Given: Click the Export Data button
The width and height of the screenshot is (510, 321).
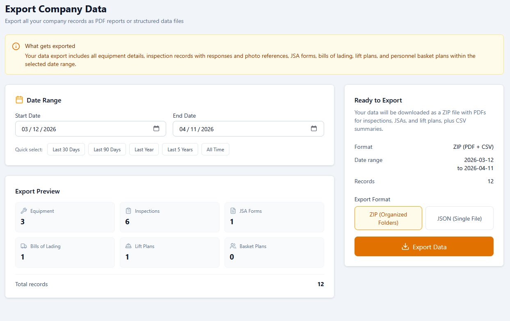Looking at the screenshot, I should (x=424, y=247).
